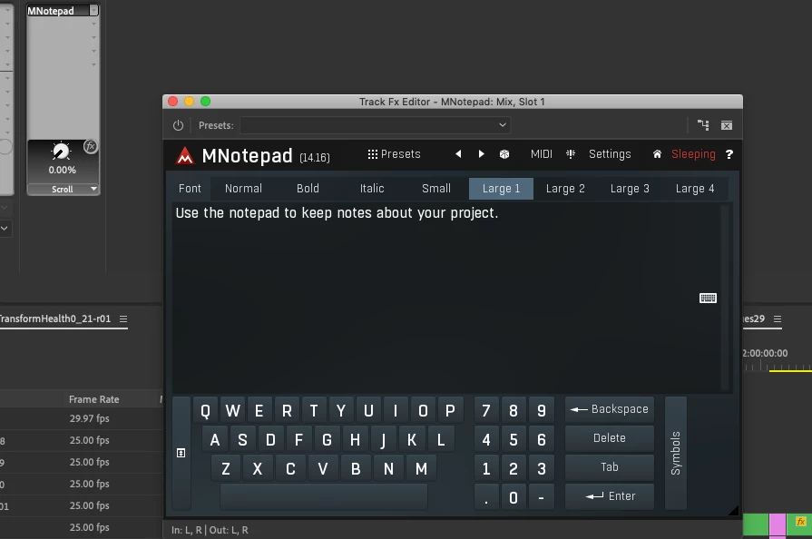Screen dimensions: 812x539
Task: Select the Small font size
Action: point(436,189)
